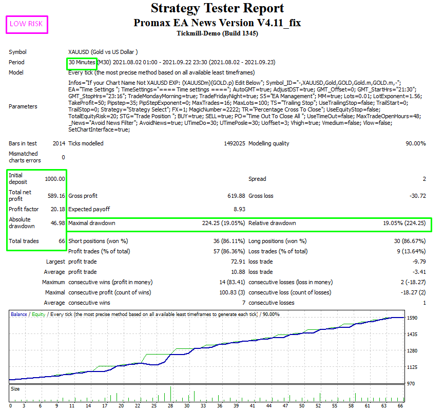The width and height of the screenshot is (444, 409).
Task: Click Average profit trade value 10.88
Action: [x=238, y=272]
